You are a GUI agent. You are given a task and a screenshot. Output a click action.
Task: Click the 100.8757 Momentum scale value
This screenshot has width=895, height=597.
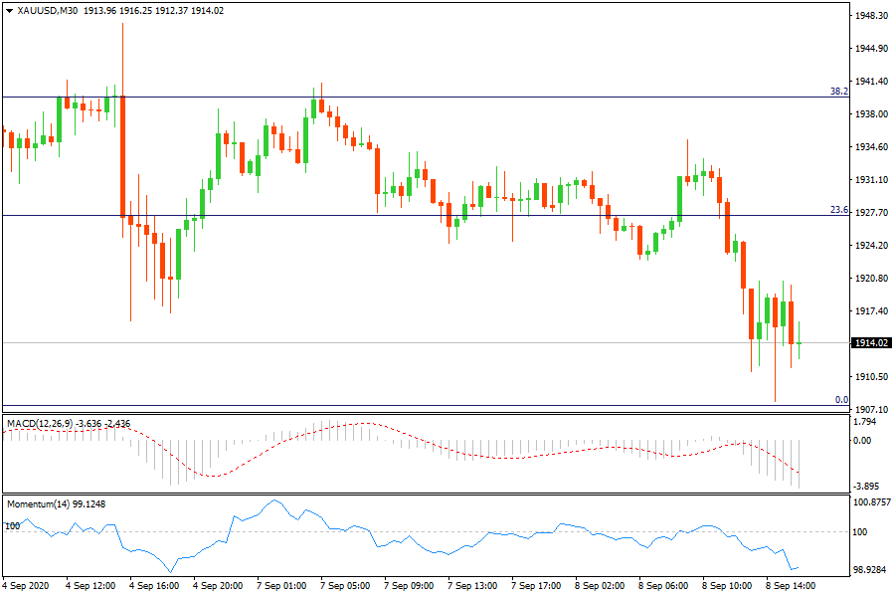coord(874,502)
